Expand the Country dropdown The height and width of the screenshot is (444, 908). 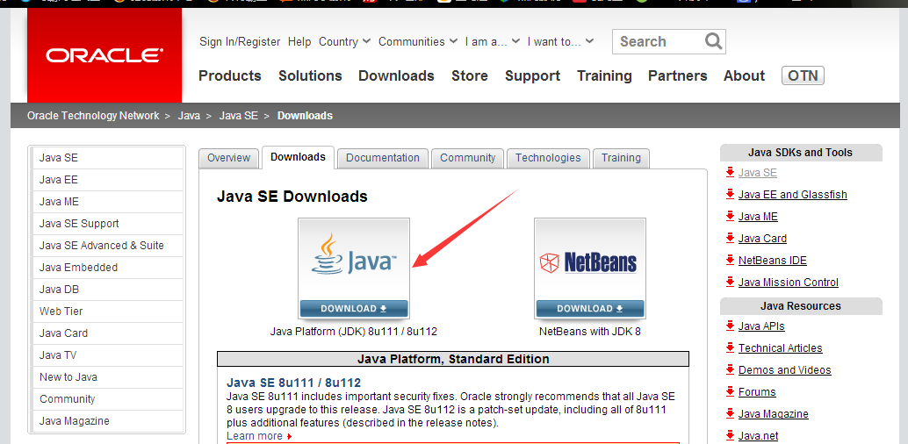coord(345,41)
